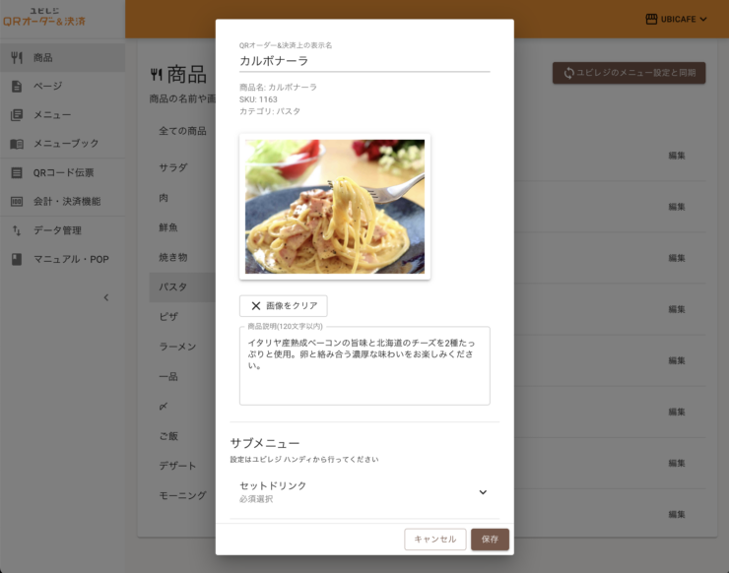This screenshot has width=729, height=573.
Task: Click the carbonara product image thumbnail
Action: tap(335, 207)
